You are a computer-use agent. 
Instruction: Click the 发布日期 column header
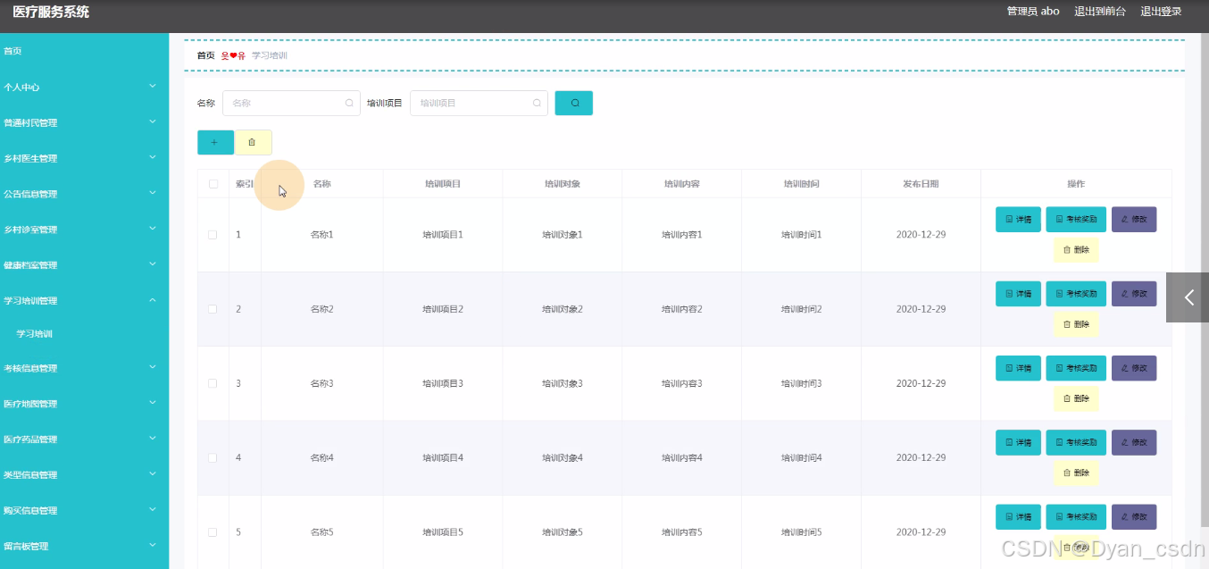(x=921, y=184)
